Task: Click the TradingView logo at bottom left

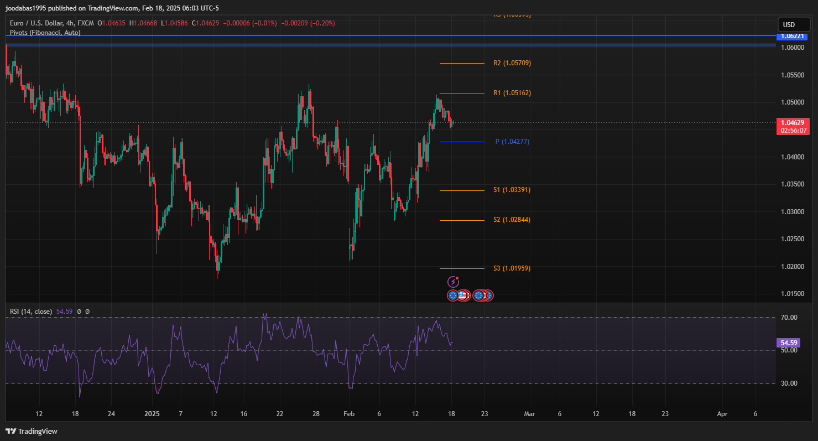Action: coord(32,431)
